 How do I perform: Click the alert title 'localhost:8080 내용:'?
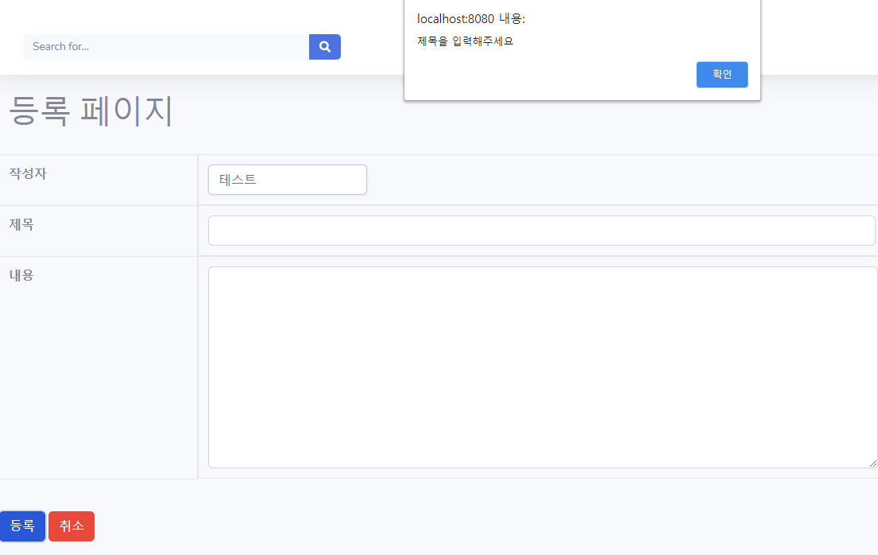471,18
